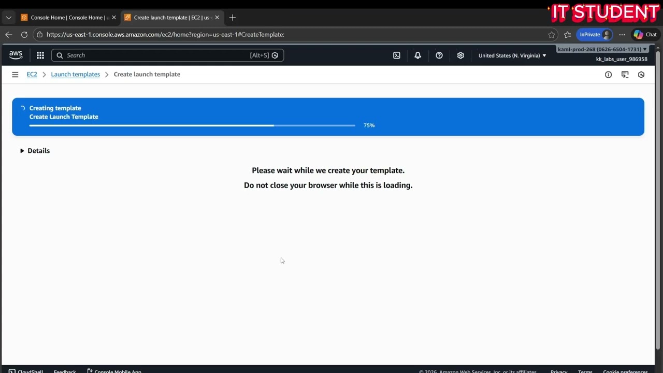Screen dimensions: 663x373
Task: Toggle the side navigation hamburger menu
Action: pyautogui.click(x=15, y=75)
